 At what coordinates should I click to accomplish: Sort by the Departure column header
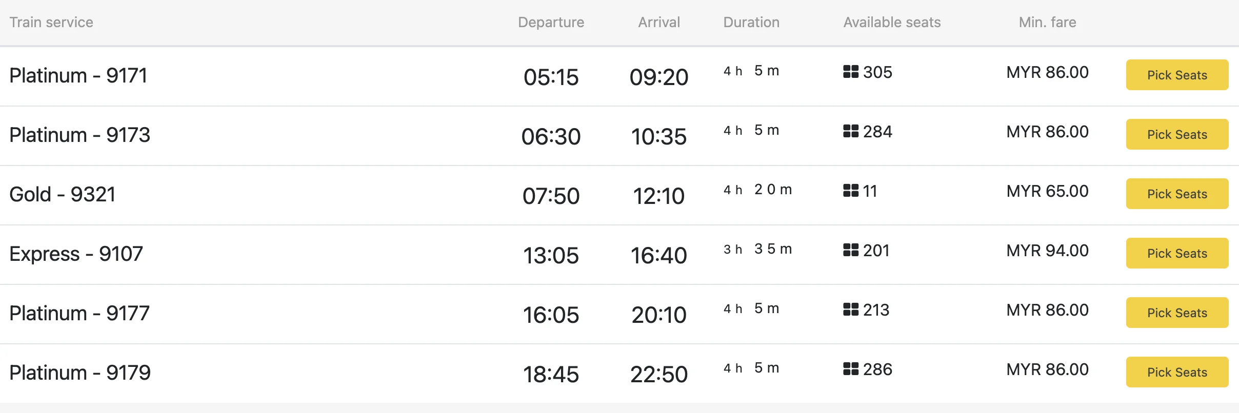(551, 23)
